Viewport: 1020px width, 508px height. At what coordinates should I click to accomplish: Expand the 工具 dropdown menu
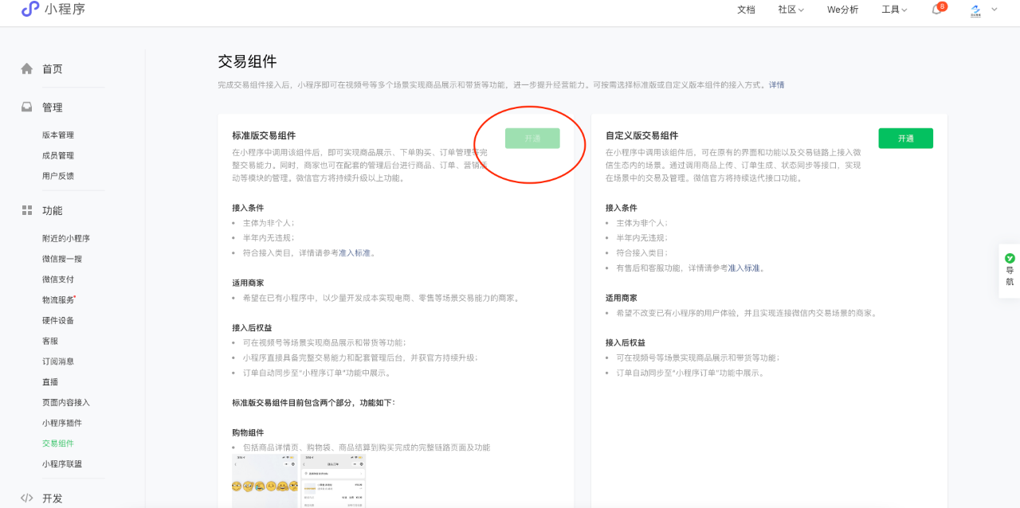[x=894, y=10]
